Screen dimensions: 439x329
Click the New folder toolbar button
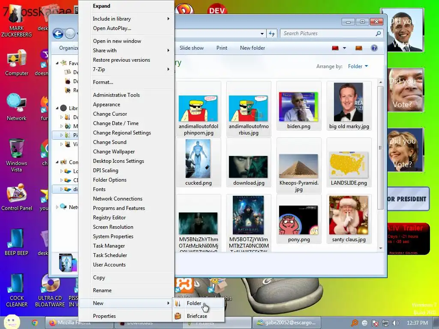(252, 48)
